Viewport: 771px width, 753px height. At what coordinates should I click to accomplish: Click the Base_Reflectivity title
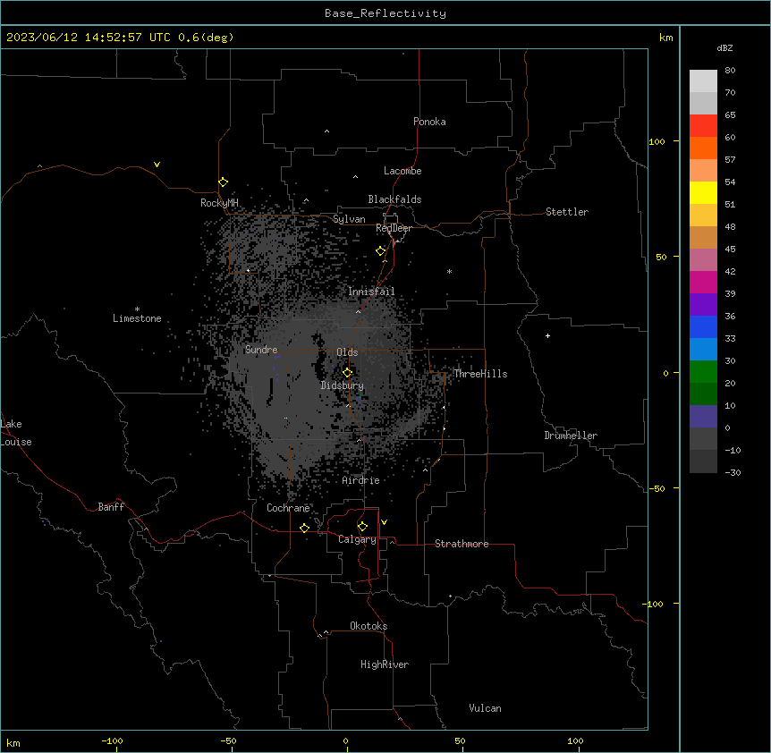[x=385, y=13]
